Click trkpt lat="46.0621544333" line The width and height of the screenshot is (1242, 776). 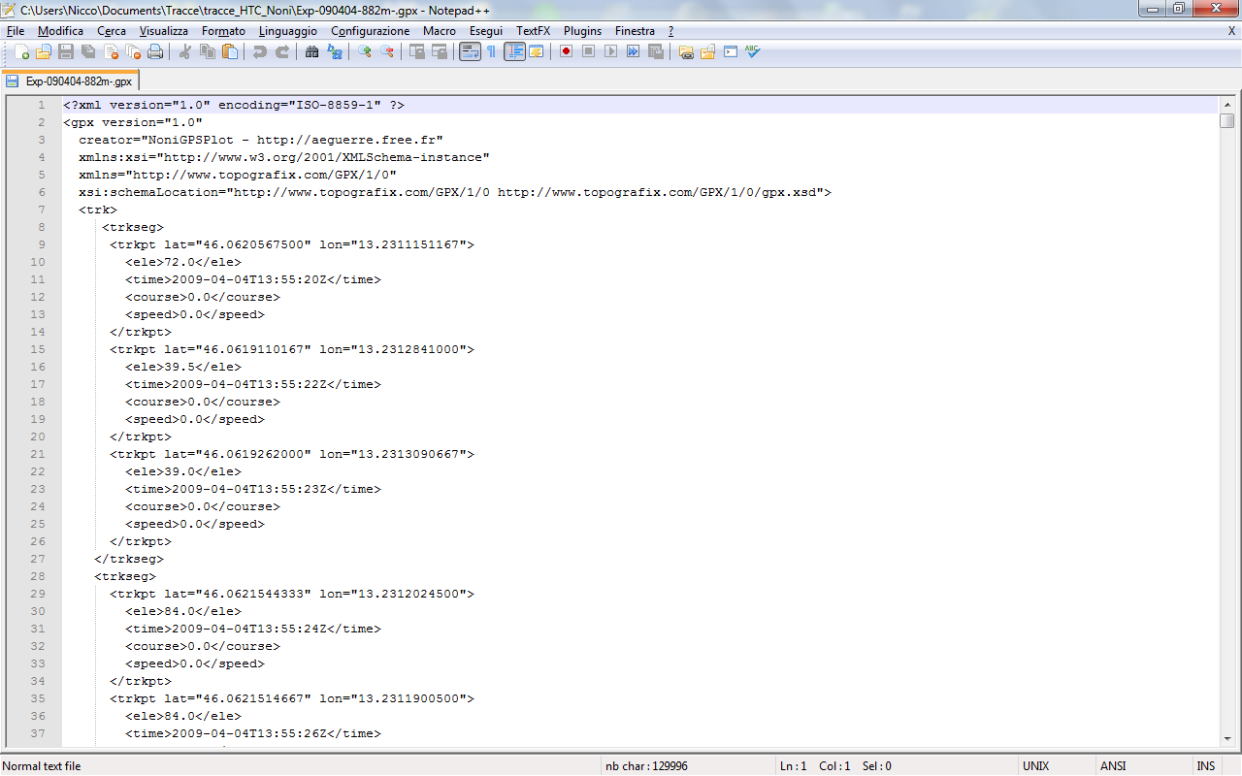tap(292, 594)
